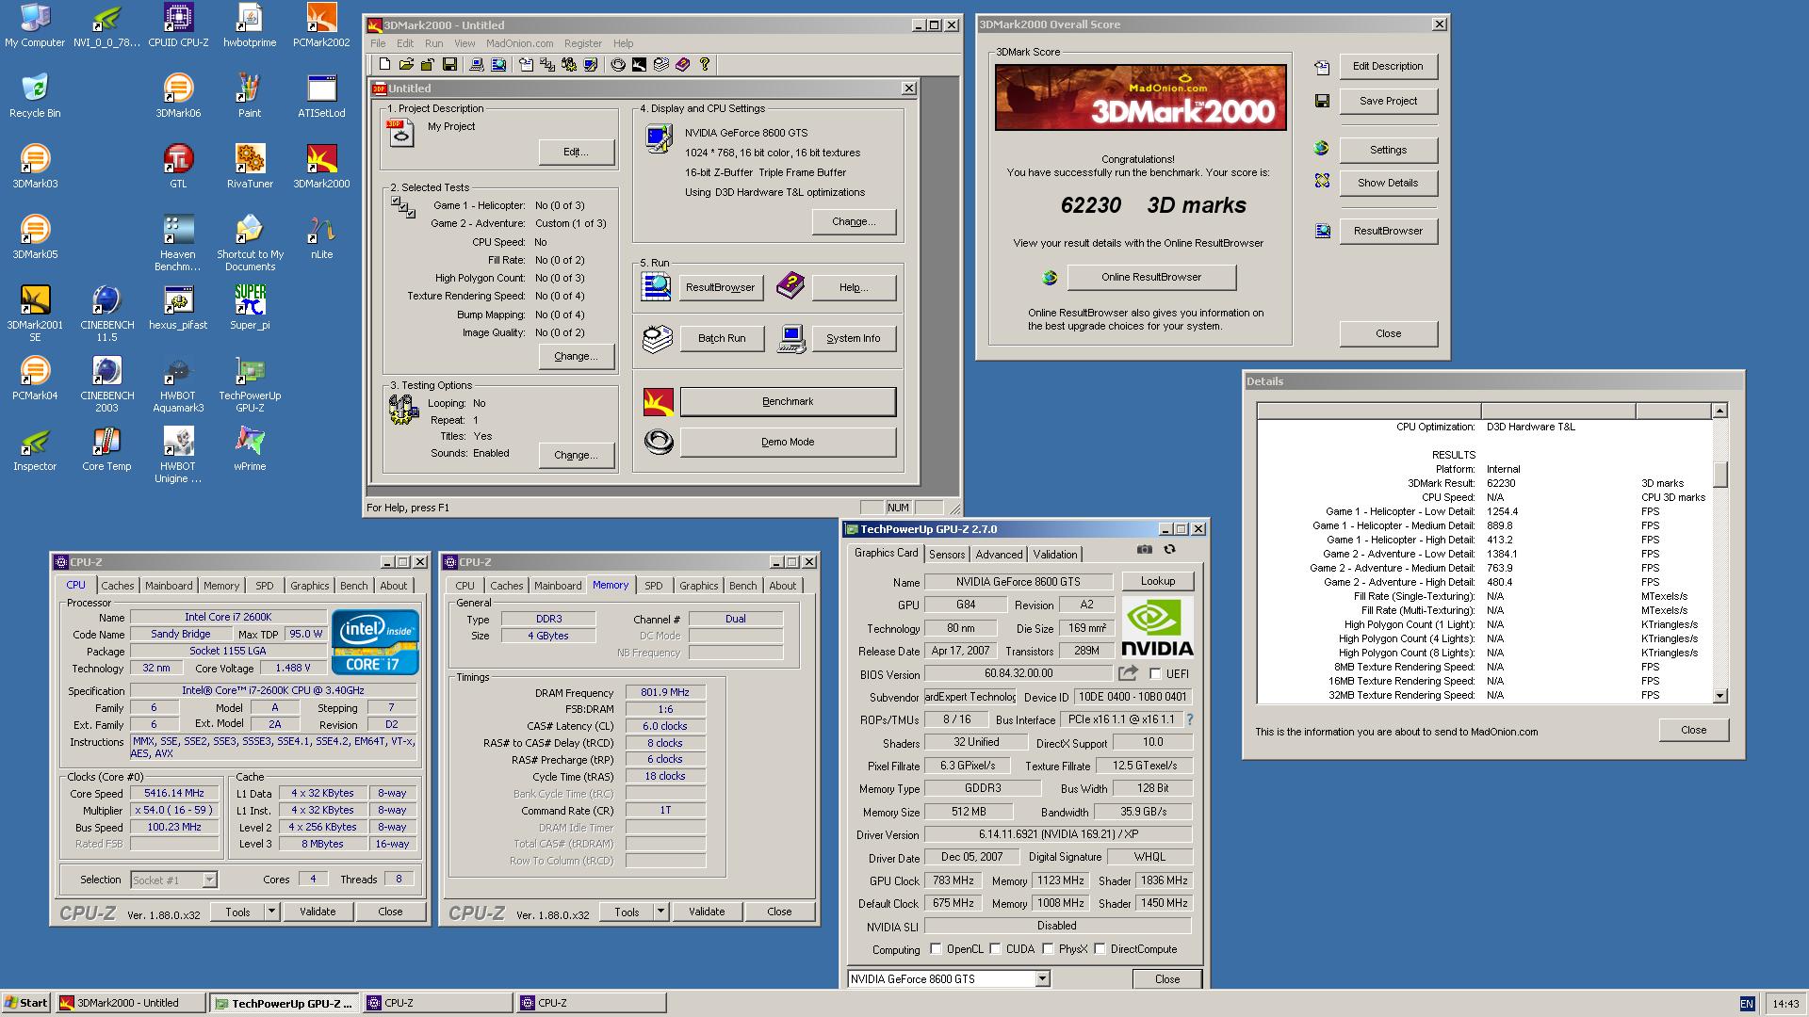
Task: Click the yellow question mark toolbar icon
Action: coord(704,64)
